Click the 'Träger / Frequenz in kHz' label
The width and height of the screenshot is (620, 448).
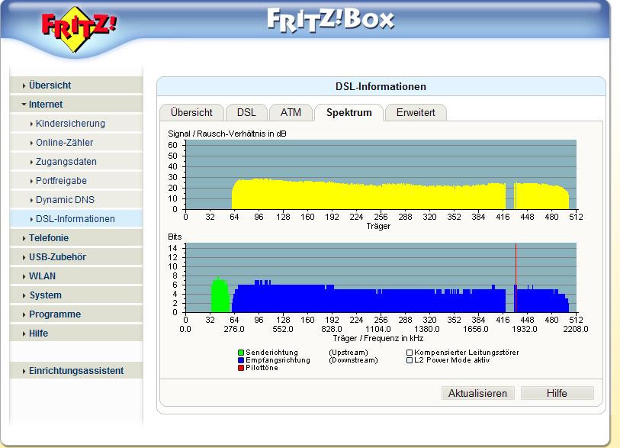click(x=378, y=338)
